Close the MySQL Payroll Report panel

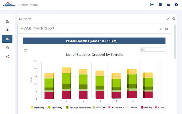click(167, 29)
